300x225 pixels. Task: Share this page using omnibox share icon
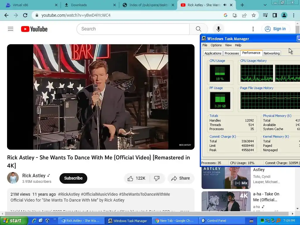(244, 15)
